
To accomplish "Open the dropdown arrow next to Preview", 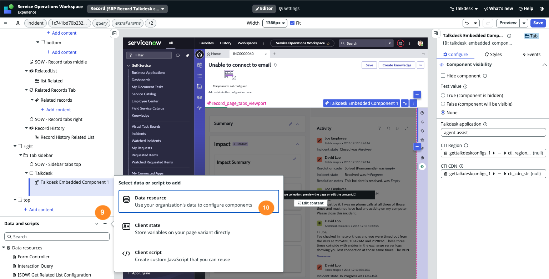I will tap(524, 23).
